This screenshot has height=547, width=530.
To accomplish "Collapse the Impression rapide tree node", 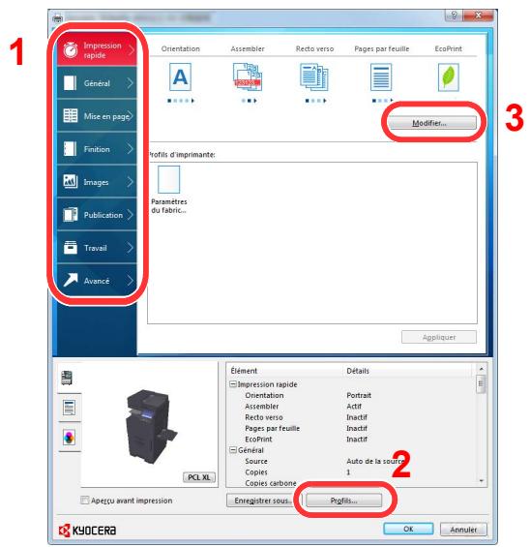I will [x=233, y=384].
